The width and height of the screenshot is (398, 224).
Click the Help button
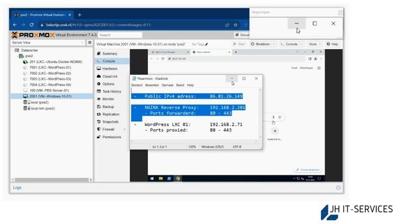pos(333,44)
